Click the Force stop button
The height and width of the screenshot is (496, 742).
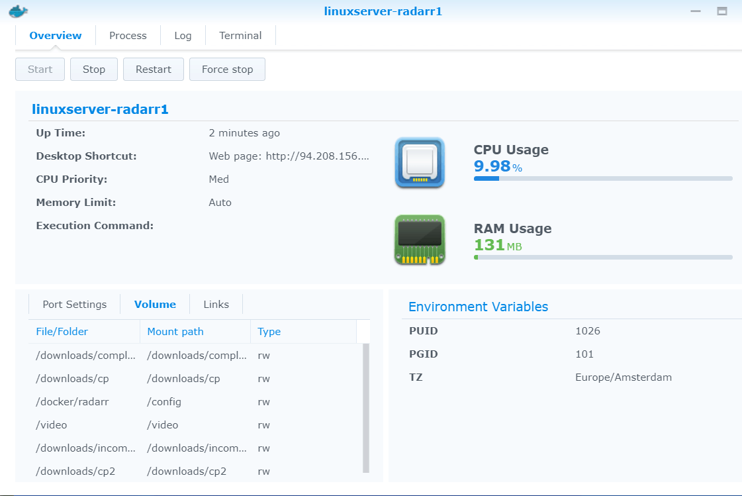click(227, 70)
